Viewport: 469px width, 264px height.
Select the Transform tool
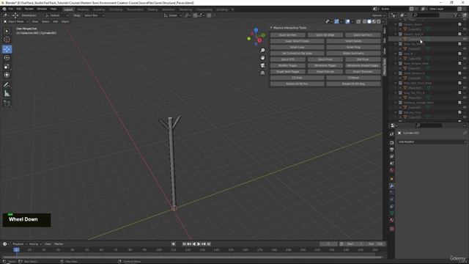click(7, 75)
